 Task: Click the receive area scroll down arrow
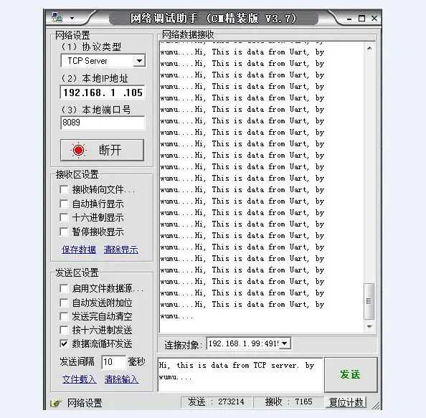[x=369, y=326]
